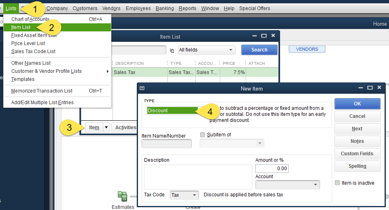Click into the Description text box
Screen dimensions: 389x210
(198, 177)
